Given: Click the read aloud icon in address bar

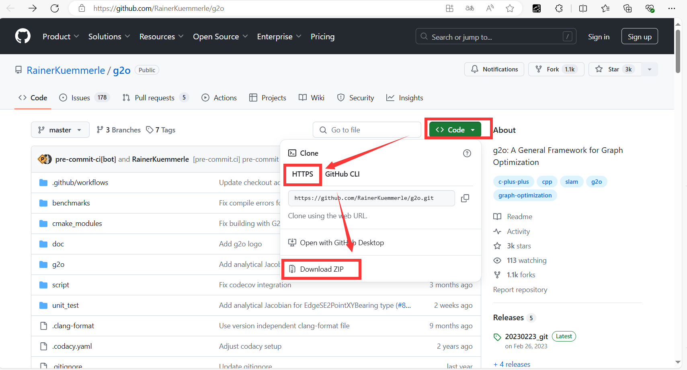Looking at the screenshot, I should pyautogui.click(x=490, y=8).
